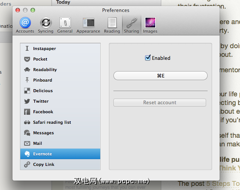This screenshot has height=190, width=240.
Task: Select Instapaper label in services list
Action: (x=44, y=49)
